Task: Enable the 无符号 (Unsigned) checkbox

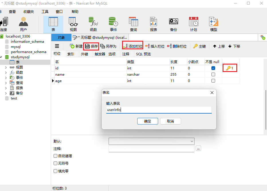Action: point(55,163)
